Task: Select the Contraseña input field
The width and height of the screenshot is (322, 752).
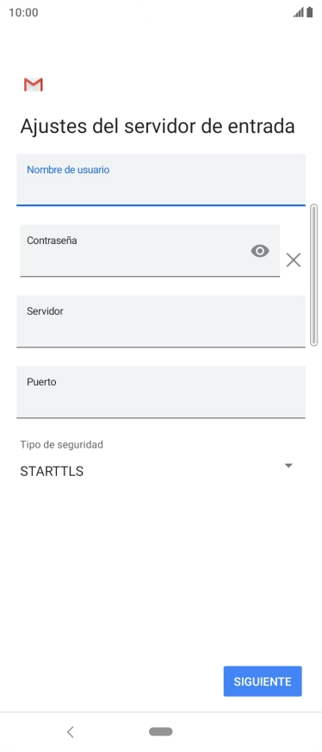Action: [x=150, y=251]
